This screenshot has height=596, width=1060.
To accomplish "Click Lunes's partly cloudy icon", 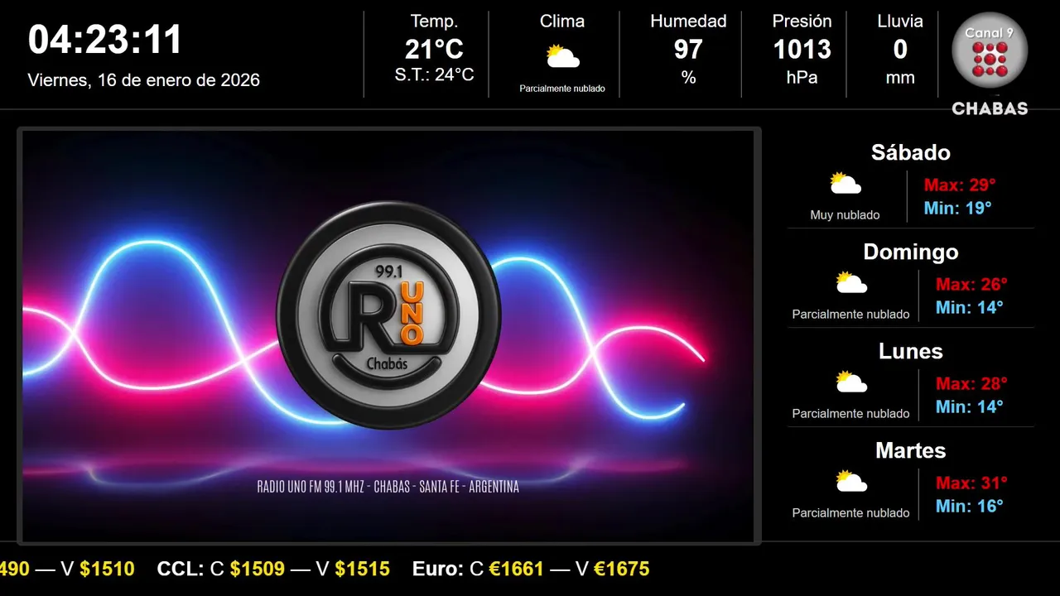I will (x=851, y=382).
